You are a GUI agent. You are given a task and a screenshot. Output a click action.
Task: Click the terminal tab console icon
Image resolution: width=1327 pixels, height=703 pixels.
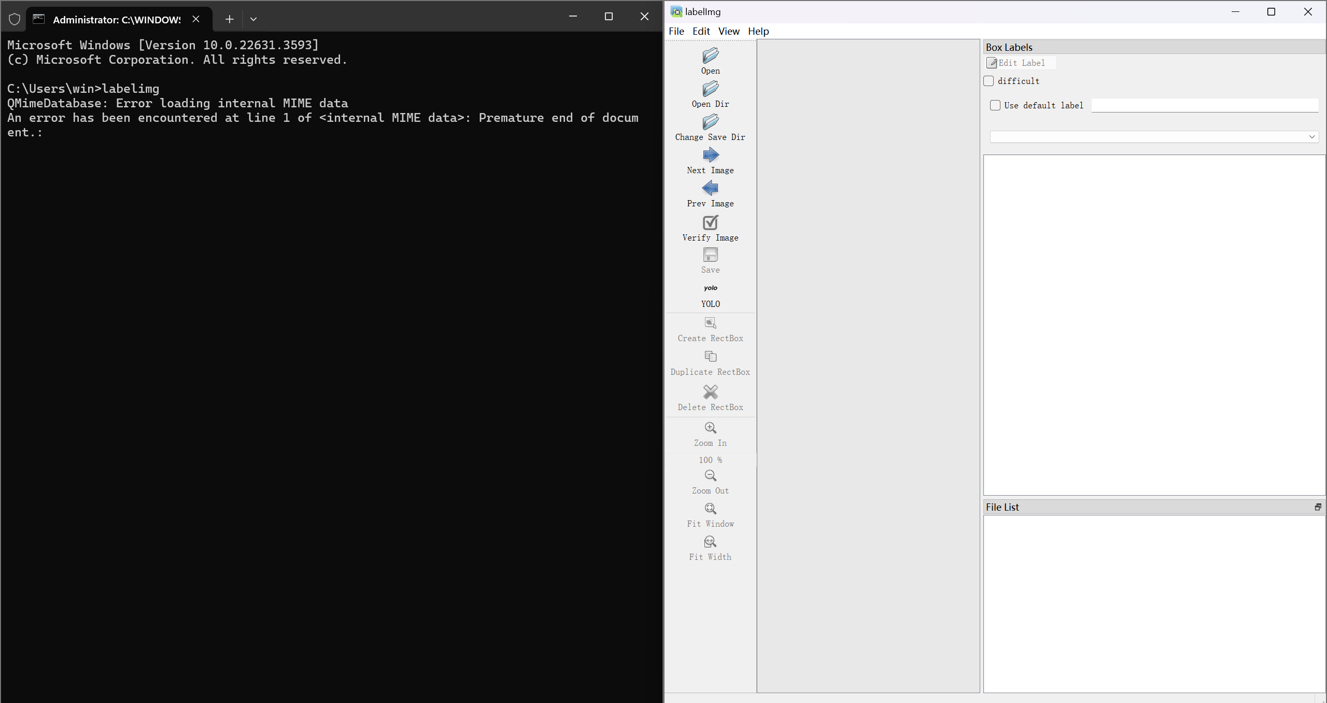[39, 19]
